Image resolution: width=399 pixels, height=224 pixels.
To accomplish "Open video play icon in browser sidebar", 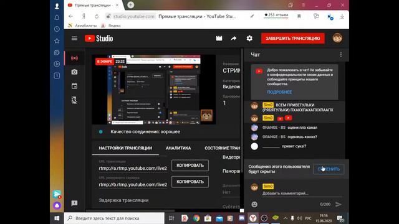I will click(57, 63).
